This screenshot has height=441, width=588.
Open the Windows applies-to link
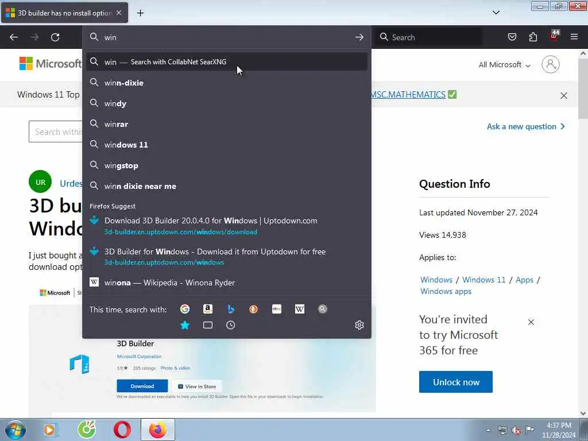(436, 280)
